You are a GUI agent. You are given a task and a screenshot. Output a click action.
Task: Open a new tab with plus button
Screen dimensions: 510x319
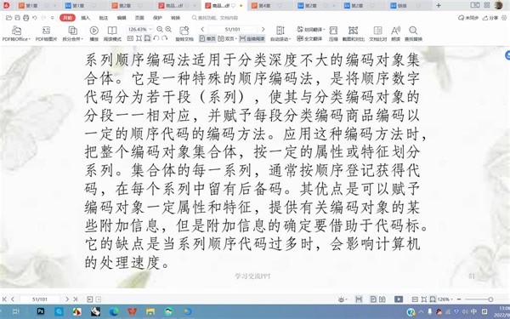click(439, 6)
